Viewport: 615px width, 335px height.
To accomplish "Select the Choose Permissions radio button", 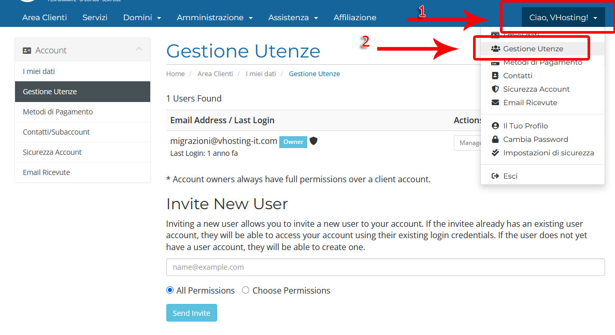I will [x=246, y=290].
